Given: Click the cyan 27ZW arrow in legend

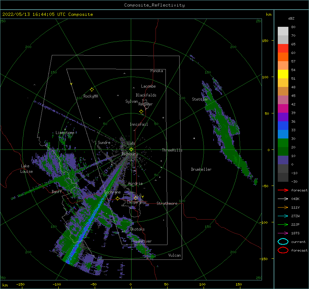Looking at the screenshot, I should [x=283, y=216].
